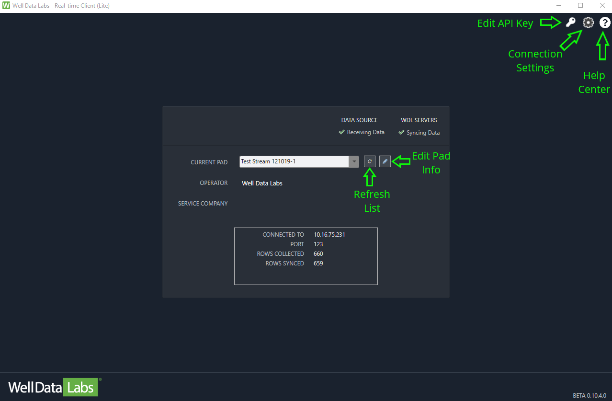Click the CURRENT PAD label
The width and height of the screenshot is (612, 401).
point(209,162)
